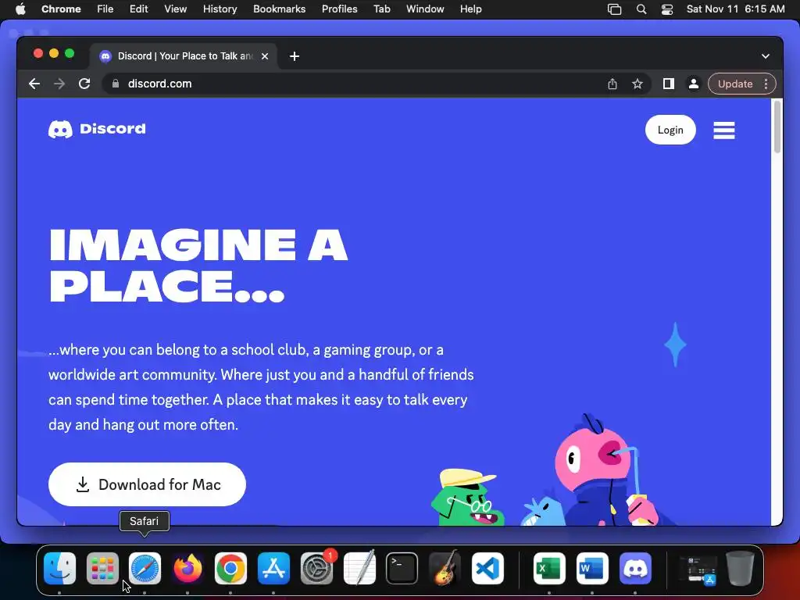This screenshot has height=600, width=800.
Task: Click Chrome icon in the Dock
Action: [230, 569]
